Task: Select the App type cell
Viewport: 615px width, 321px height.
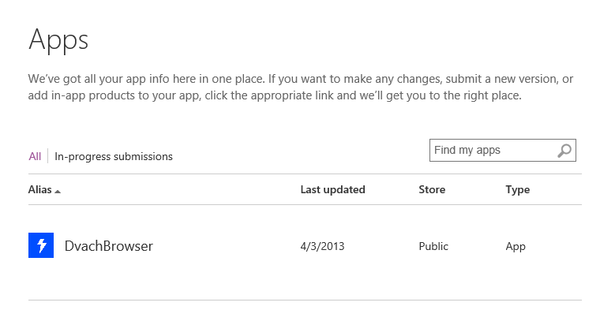Action: click(516, 247)
